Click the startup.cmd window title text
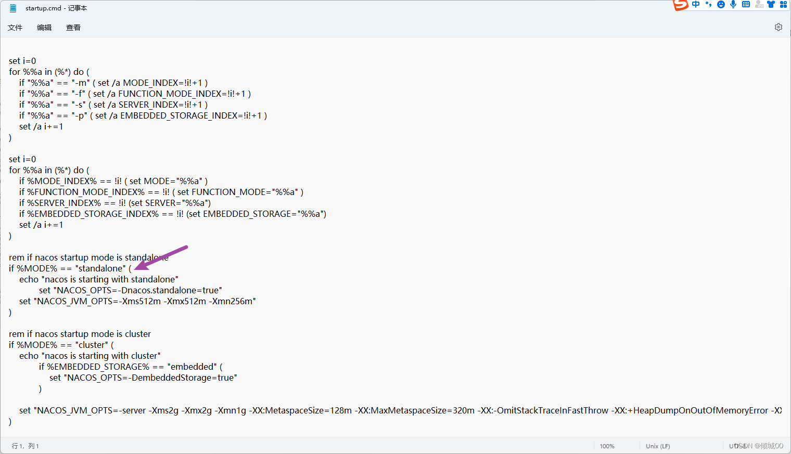The width and height of the screenshot is (791, 454). coord(56,8)
